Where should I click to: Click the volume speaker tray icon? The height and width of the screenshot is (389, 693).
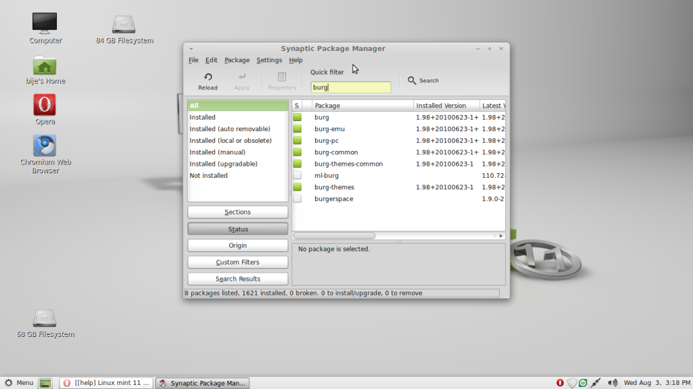612,383
